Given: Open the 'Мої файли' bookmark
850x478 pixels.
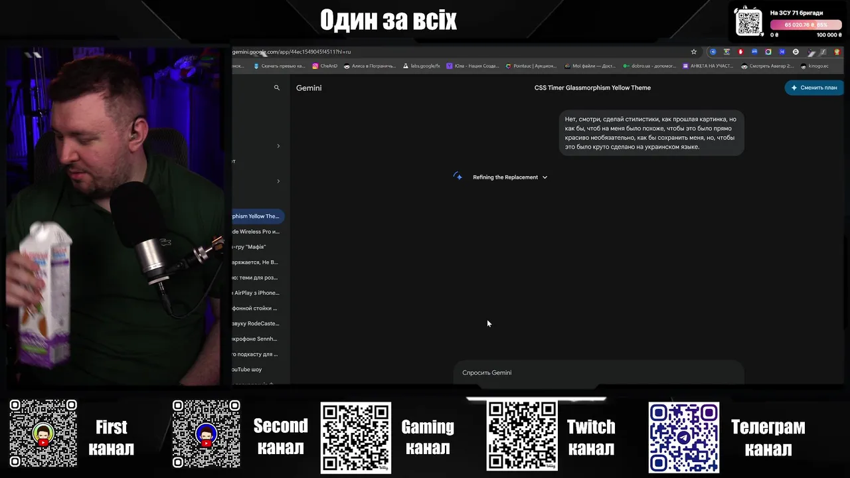Looking at the screenshot, I should click(x=590, y=66).
